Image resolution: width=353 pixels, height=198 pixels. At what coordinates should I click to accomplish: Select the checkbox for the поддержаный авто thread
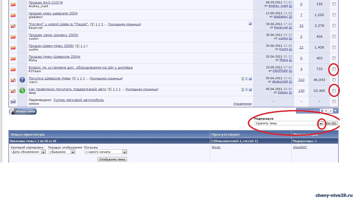pos(334,91)
